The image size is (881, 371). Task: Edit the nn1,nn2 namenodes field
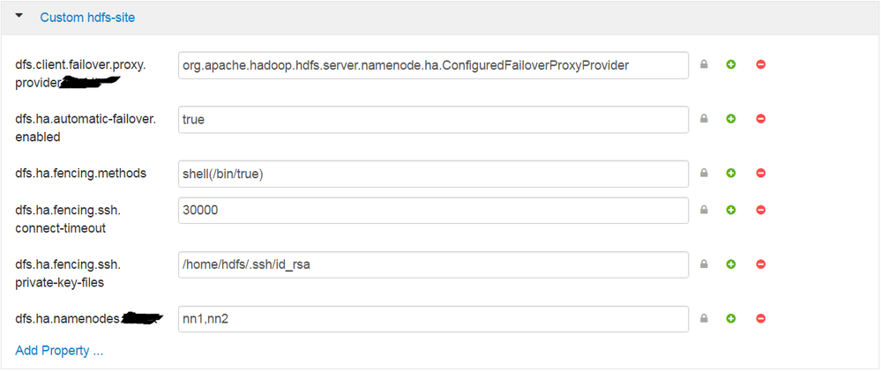433,319
